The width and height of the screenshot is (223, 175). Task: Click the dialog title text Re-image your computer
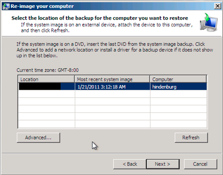coord(42,6)
